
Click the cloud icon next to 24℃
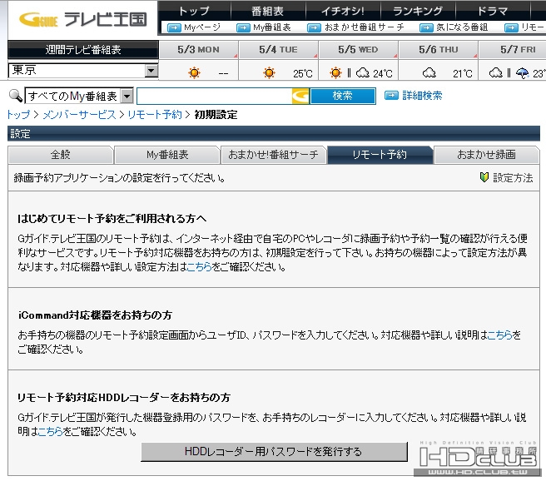click(363, 73)
